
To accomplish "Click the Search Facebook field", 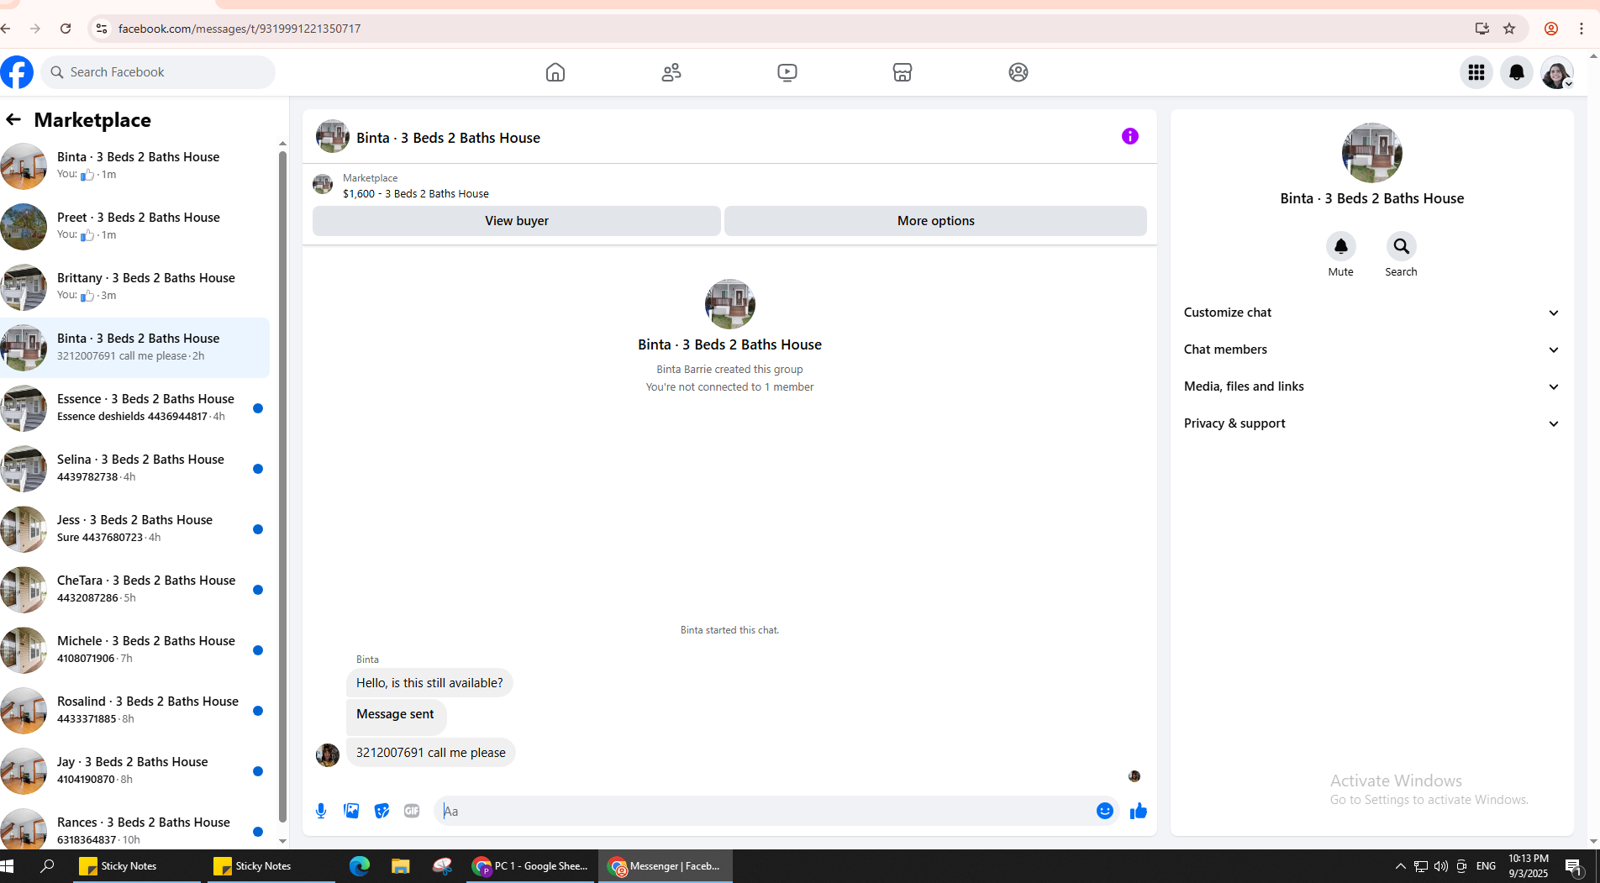I will pos(158,72).
